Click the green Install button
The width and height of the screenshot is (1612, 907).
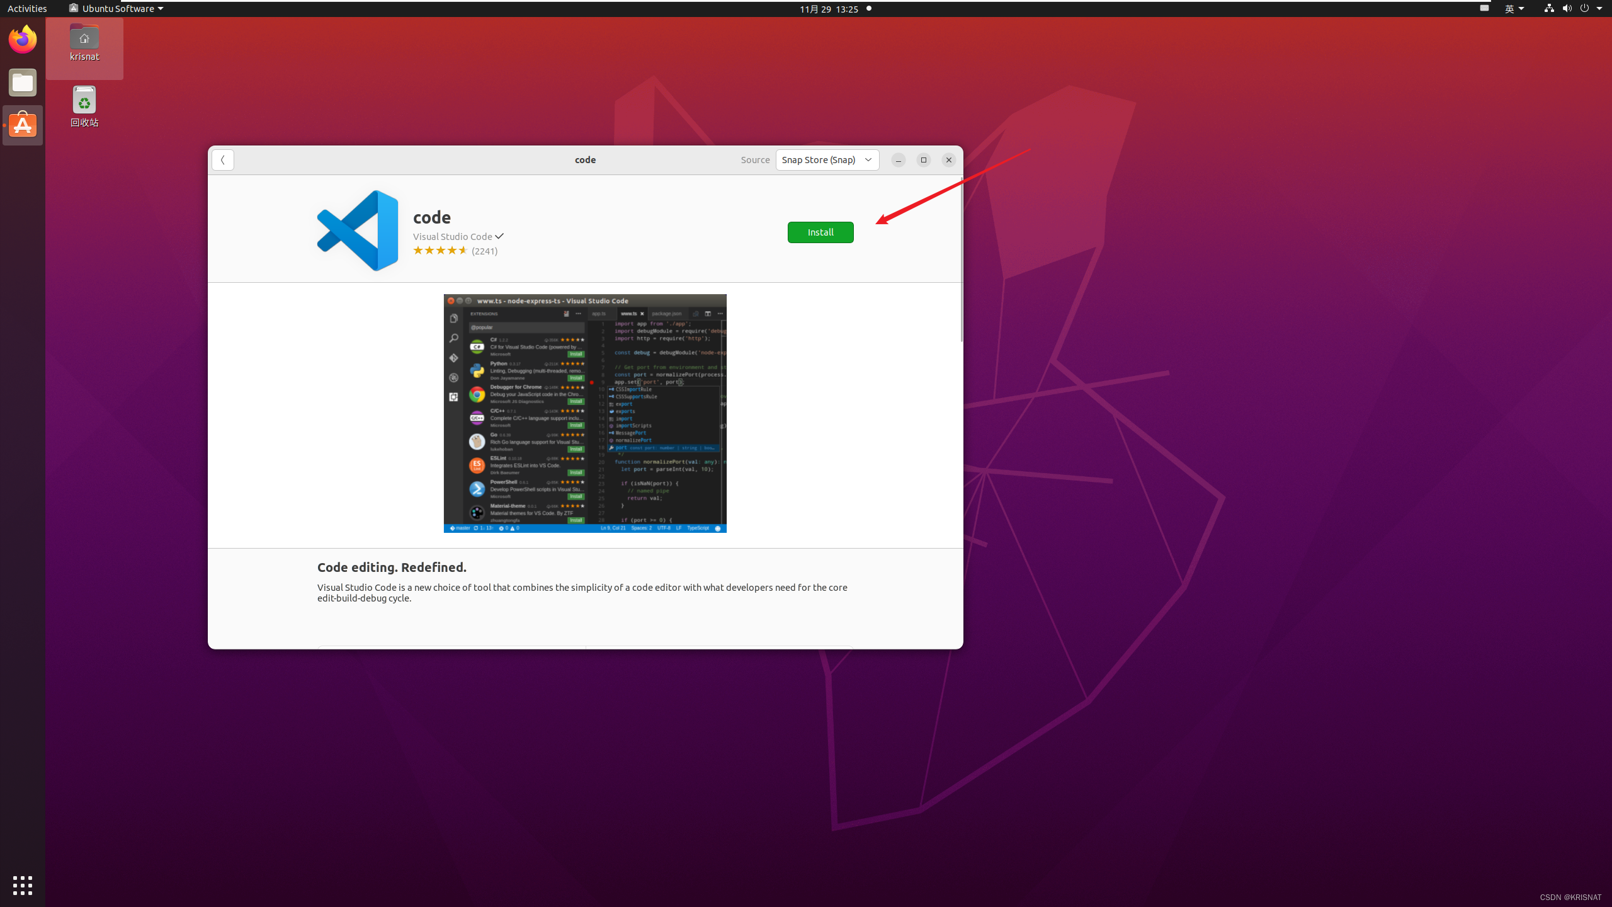coord(820,232)
